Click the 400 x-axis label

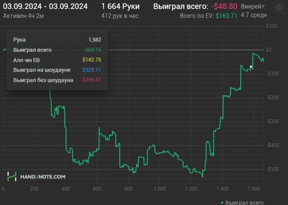click(x=66, y=189)
